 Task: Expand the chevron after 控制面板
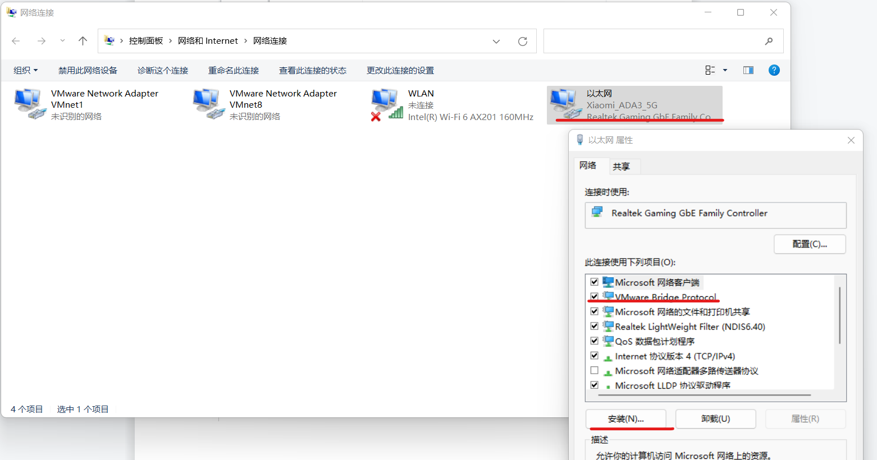tap(171, 41)
